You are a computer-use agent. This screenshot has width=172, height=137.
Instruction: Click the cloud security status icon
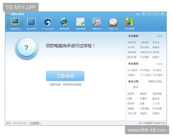pyautogui.click(x=140, y=123)
